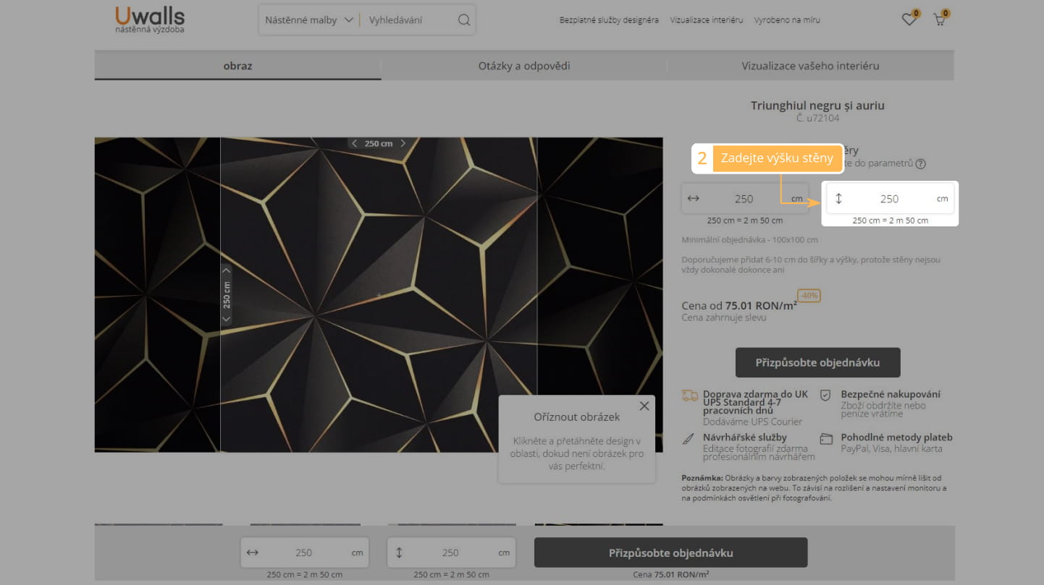Click the Vyhledávání search field
This screenshot has height=585, width=1044.
(409, 20)
